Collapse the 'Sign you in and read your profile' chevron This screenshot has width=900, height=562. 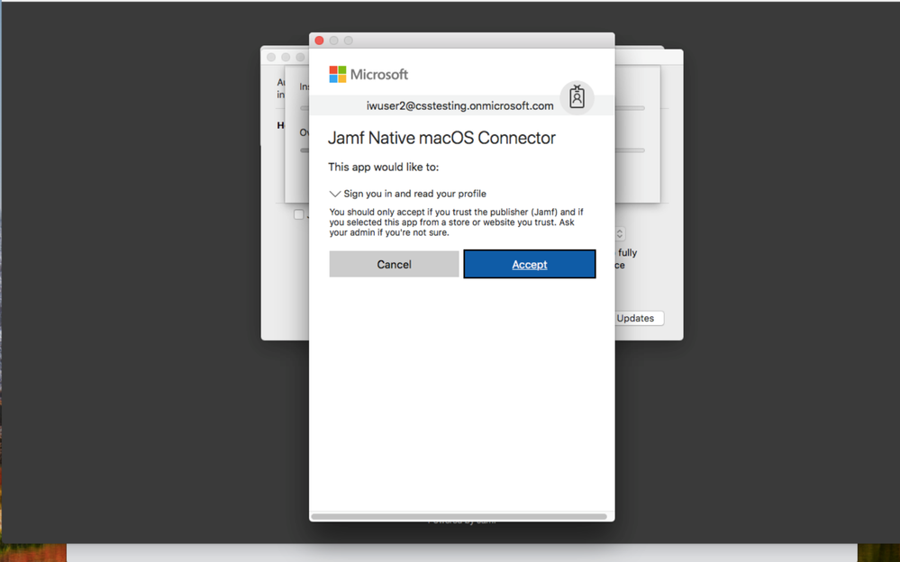click(334, 194)
